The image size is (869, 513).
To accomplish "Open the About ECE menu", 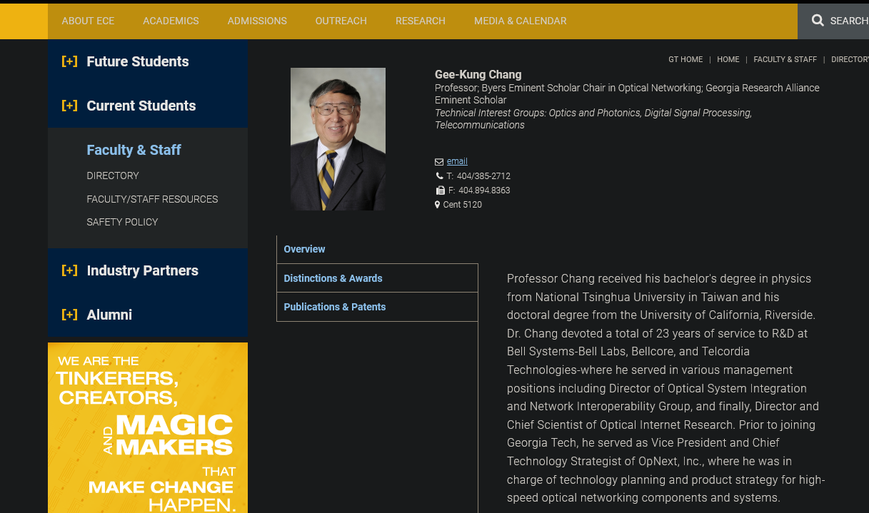I will click(88, 21).
